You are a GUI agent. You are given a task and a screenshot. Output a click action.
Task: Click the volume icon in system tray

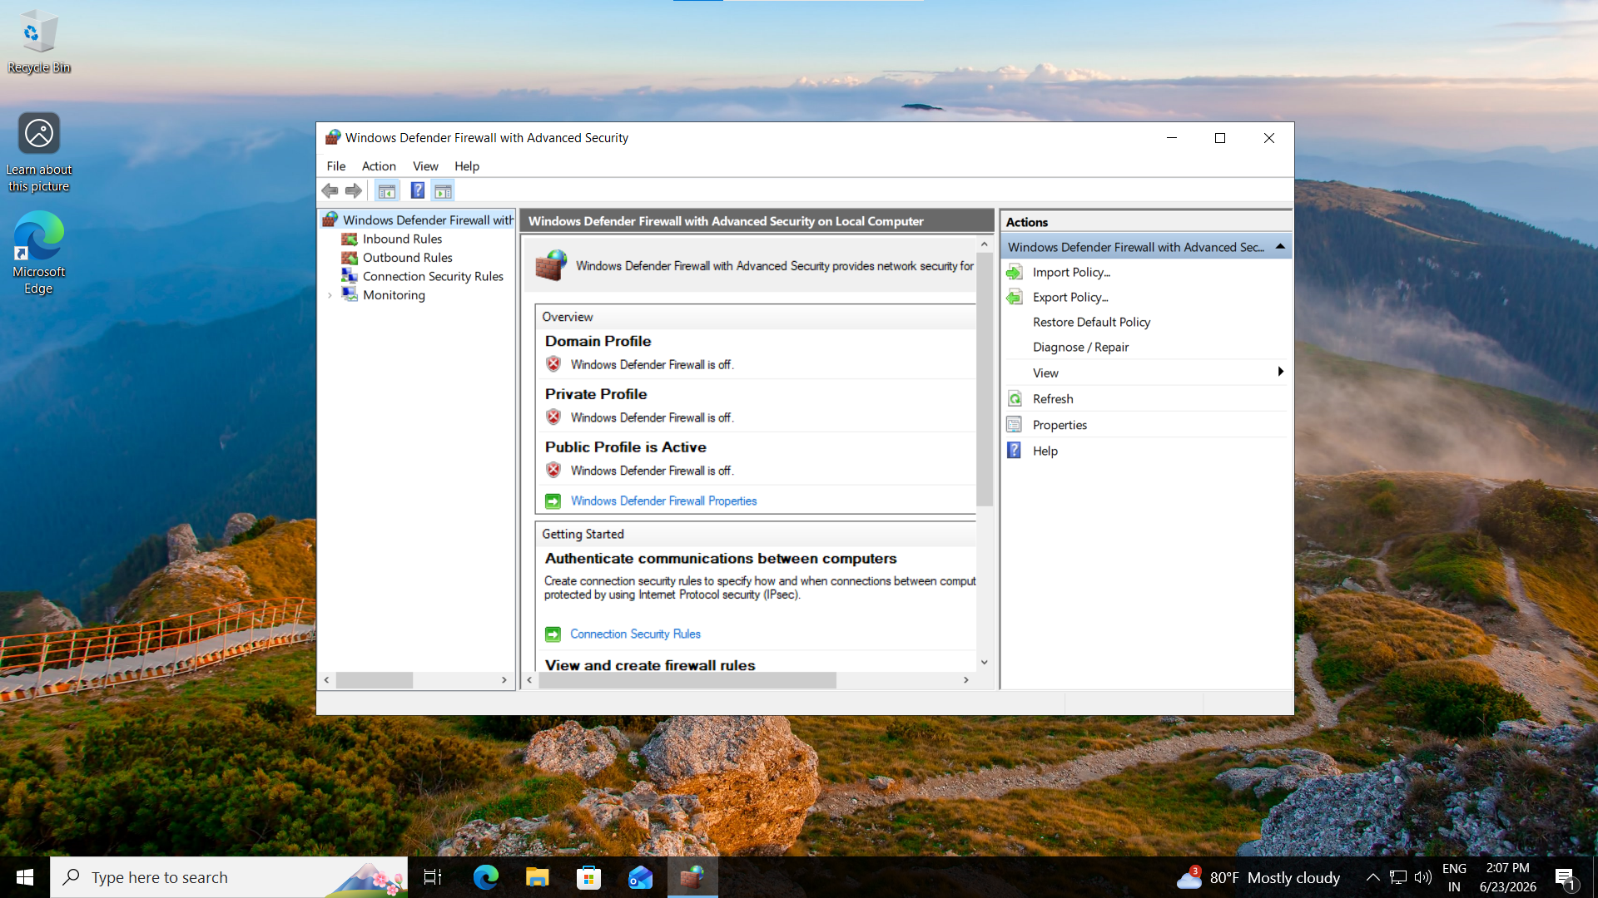pyautogui.click(x=1423, y=877)
